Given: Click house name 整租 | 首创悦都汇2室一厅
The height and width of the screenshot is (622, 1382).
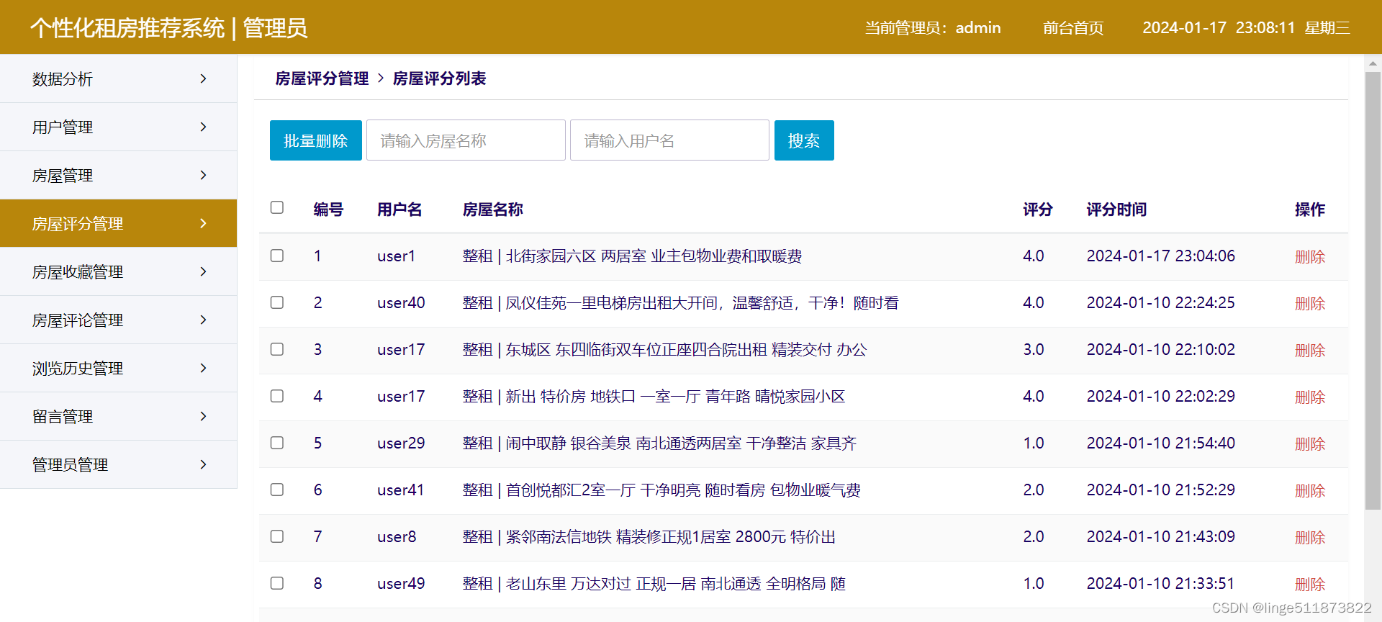Looking at the screenshot, I should (x=661, y=490).
